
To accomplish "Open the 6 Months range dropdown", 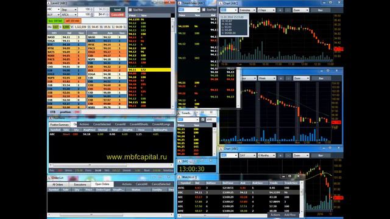I will 266,156.
